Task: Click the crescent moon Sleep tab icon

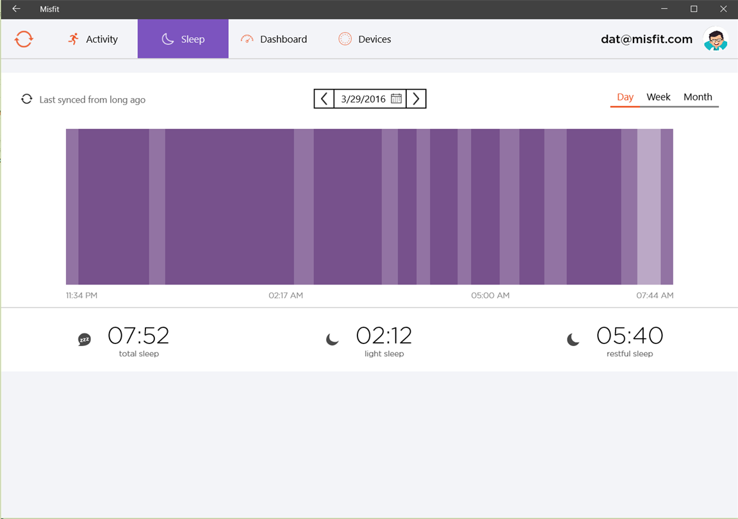Action: pyautogui.click(x=168, y=39)
